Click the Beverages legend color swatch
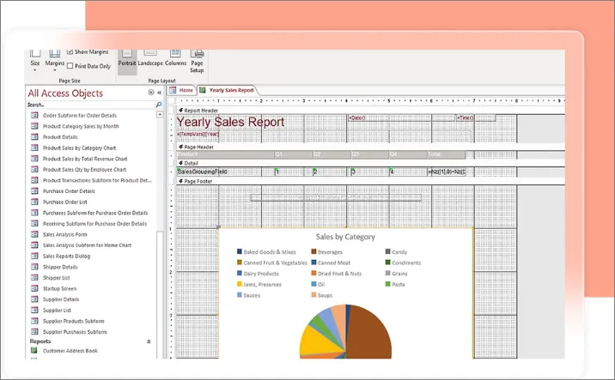 [x=314, y=251]
